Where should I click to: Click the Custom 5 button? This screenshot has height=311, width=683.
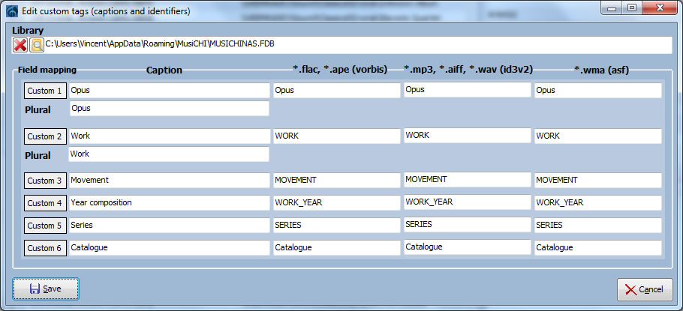(45, 226)
